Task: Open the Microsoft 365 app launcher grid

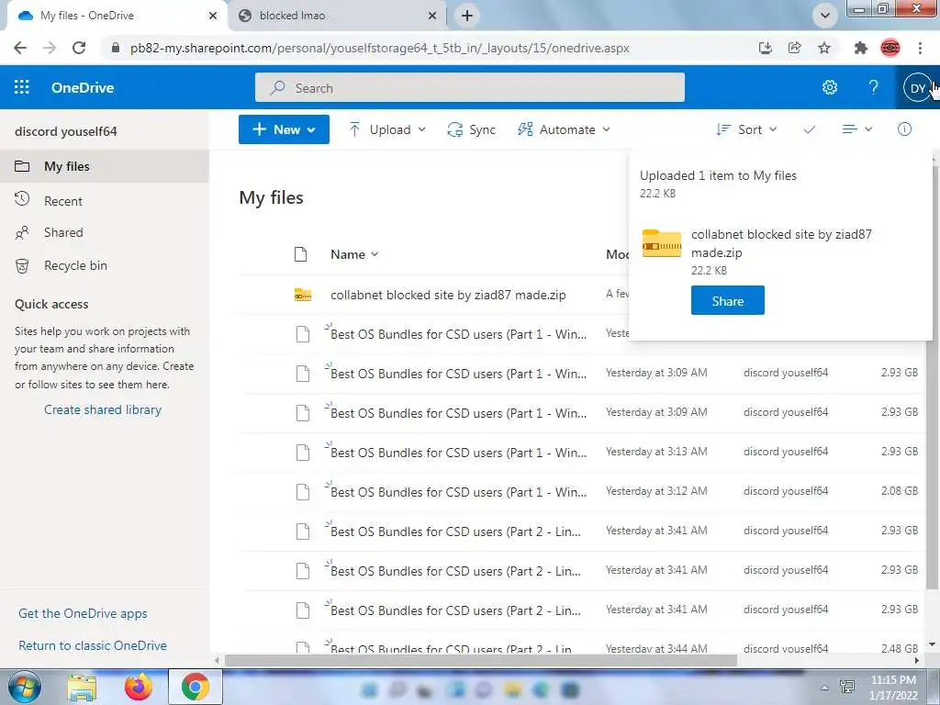Action: pyautogui.click(x=22, y=87)
